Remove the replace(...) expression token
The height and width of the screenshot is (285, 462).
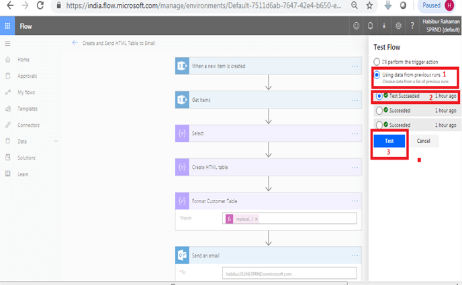pos(257,219)
